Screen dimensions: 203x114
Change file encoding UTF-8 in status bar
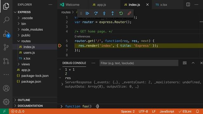point(143,111)
